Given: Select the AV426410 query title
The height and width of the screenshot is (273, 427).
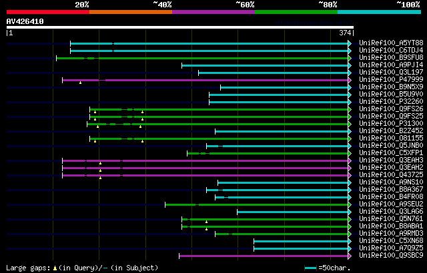Looking at the screenshot, I should 25,21.
